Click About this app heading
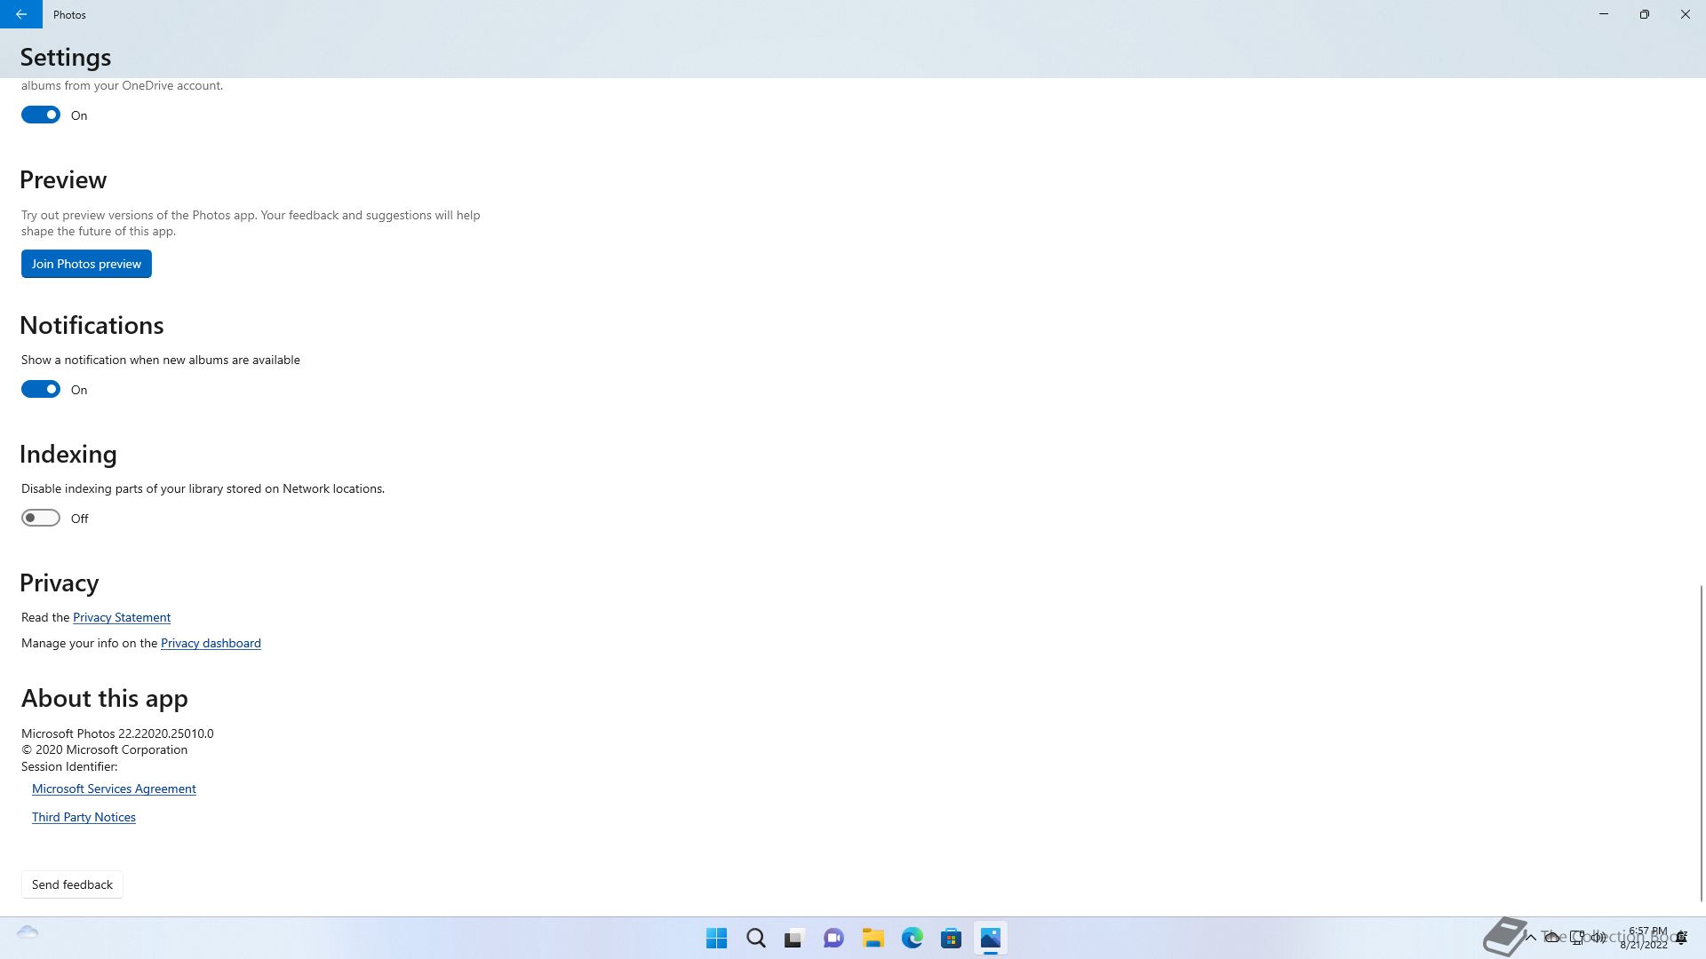Screen dimensions: 1706x959 (104, 698)
